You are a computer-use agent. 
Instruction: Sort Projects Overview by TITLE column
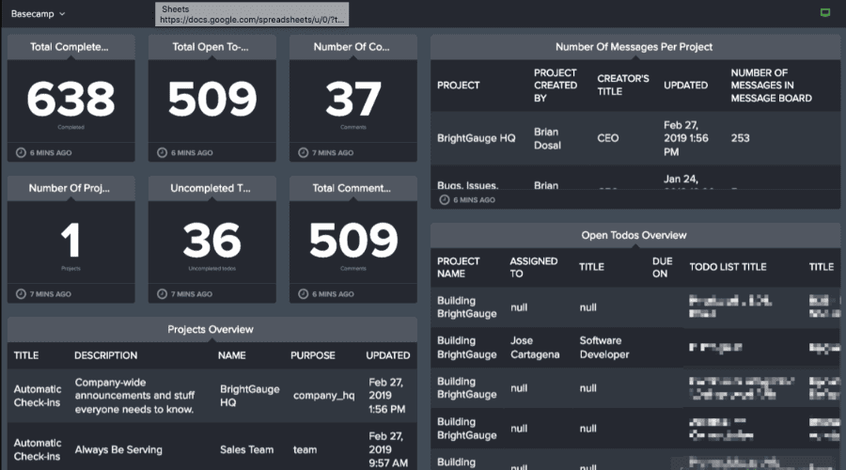coord(26,355)
